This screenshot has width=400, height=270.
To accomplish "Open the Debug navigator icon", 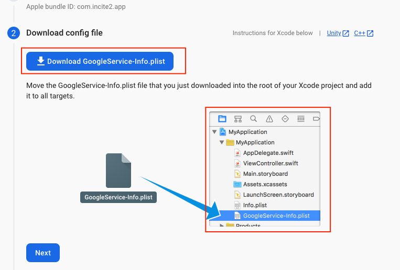I will pyautogui.click(x=300, y=119).
